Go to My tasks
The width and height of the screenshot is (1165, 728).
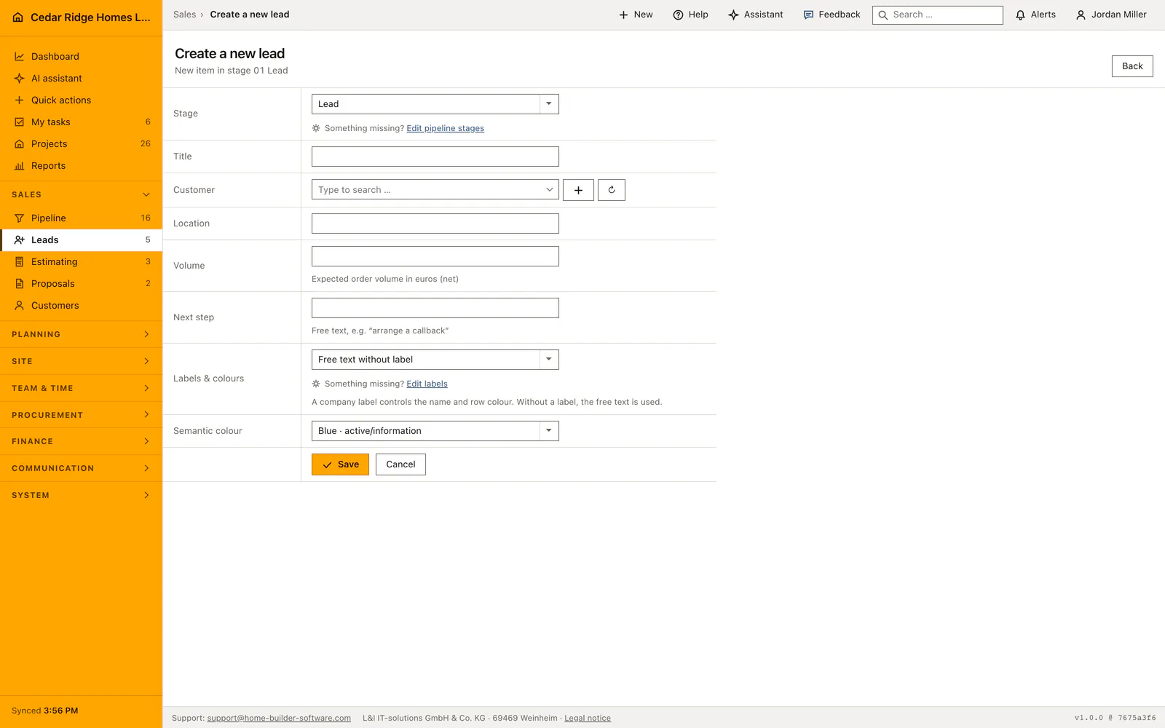click(x=81, y=122)
